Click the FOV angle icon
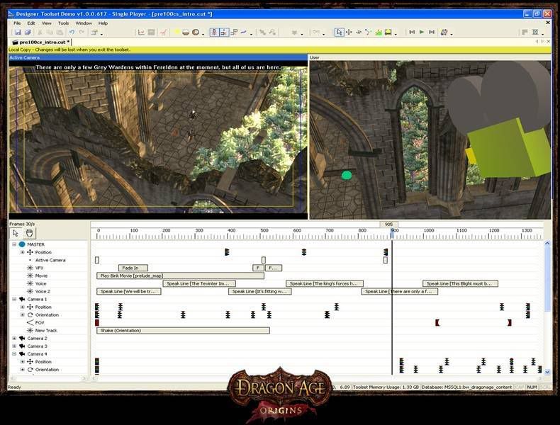This screenshot has width=560, height=425. pos(30,322)
